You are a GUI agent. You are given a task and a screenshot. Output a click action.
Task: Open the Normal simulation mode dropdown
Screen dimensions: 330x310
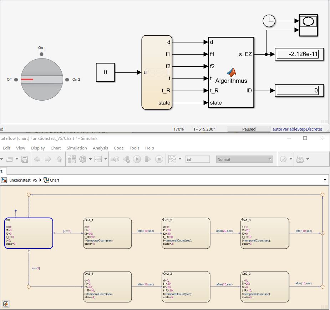[244, 159]
